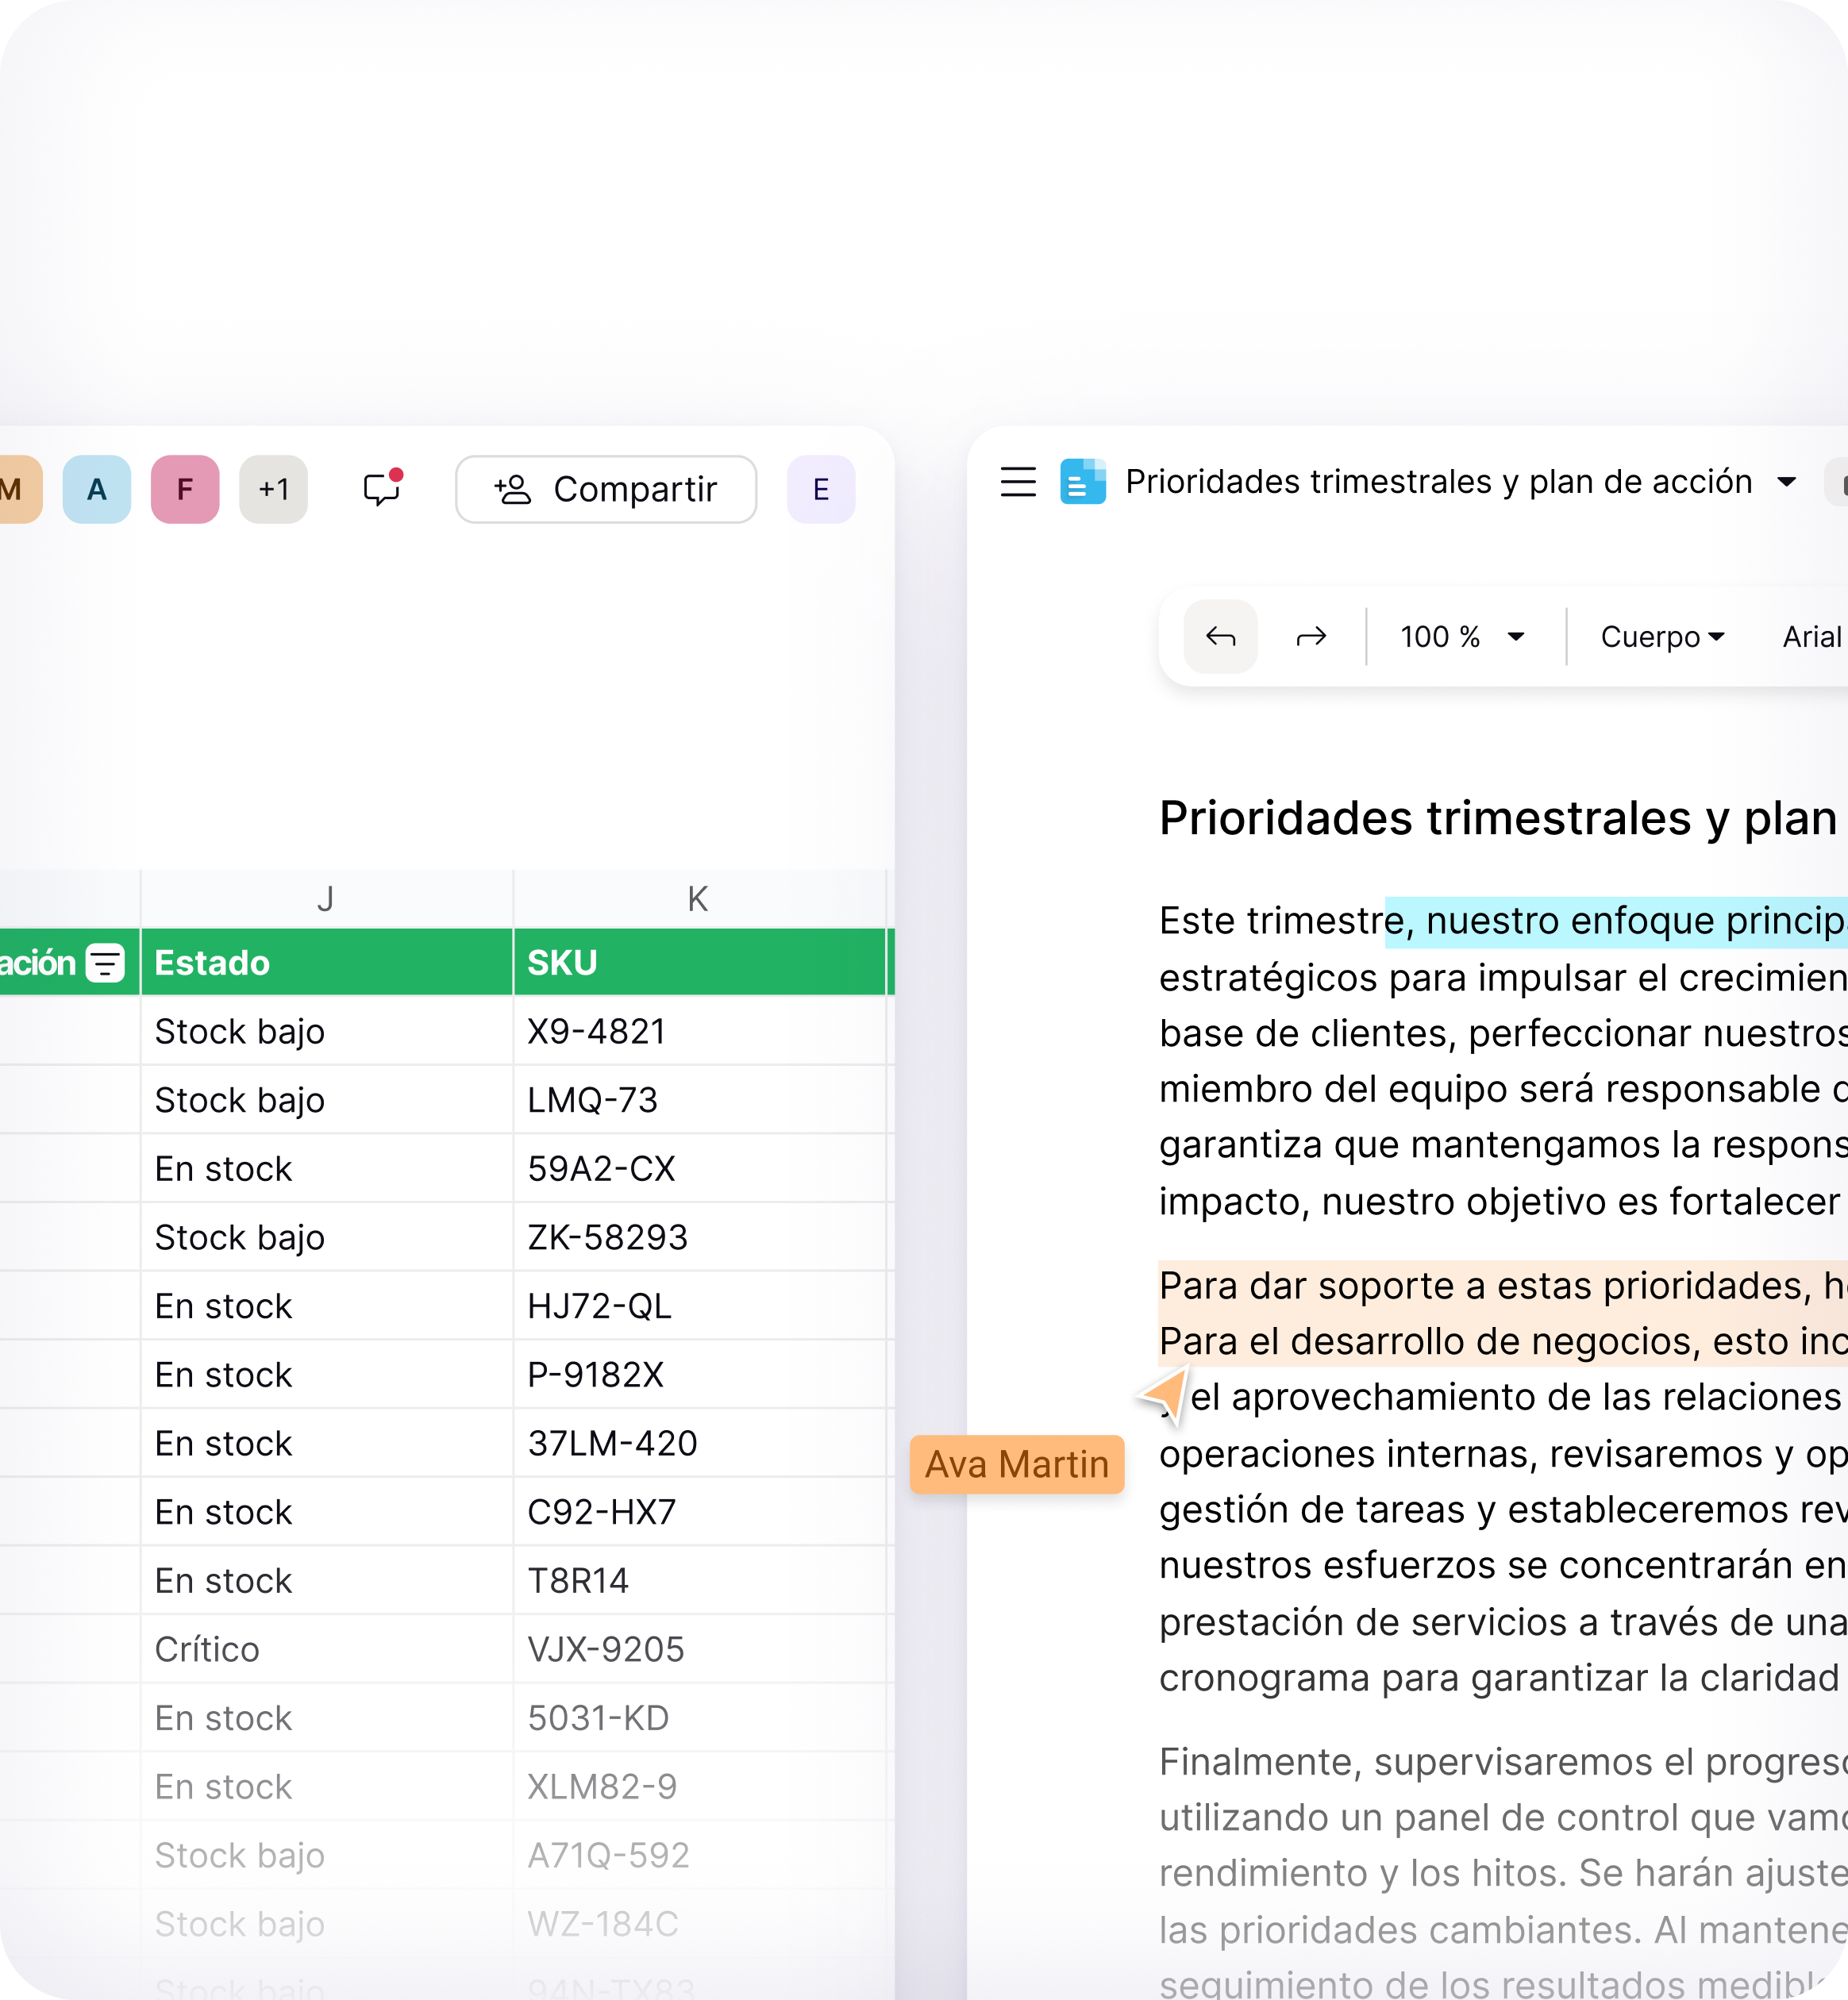Viewport: 1848px width, 2000px height.
Task: Open the Arial font selector
Action: pyautogui.click(x=1811, y=637)
